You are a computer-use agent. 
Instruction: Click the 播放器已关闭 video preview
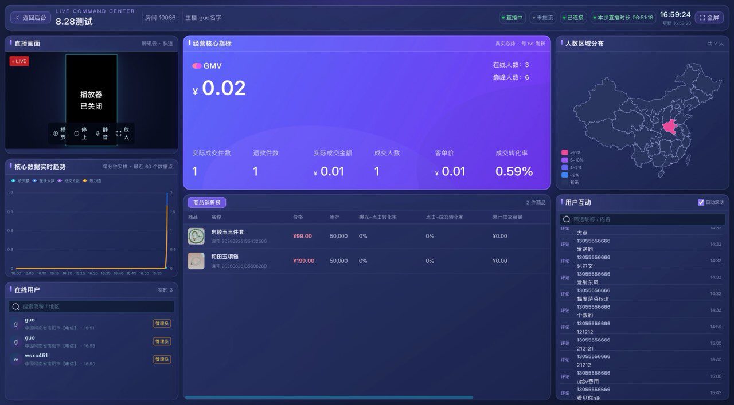pyautogui.click(x=91, y=100)
